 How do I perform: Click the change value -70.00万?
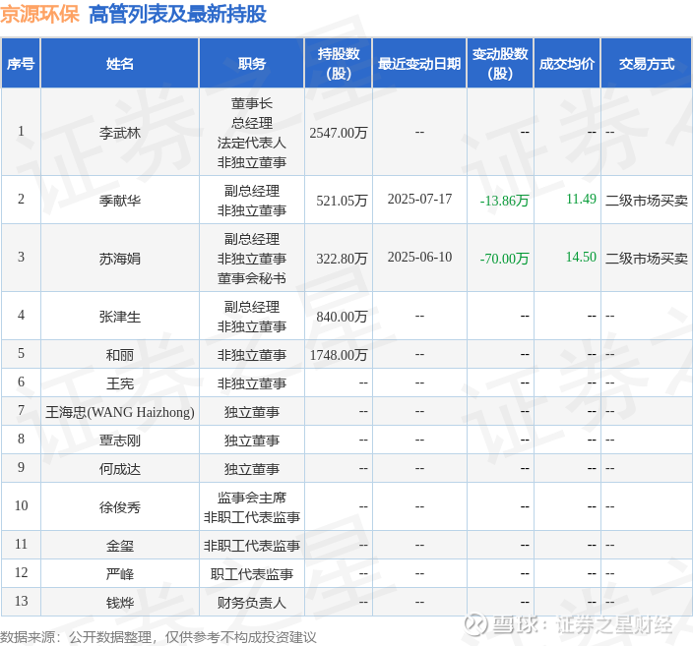[504, 259]
